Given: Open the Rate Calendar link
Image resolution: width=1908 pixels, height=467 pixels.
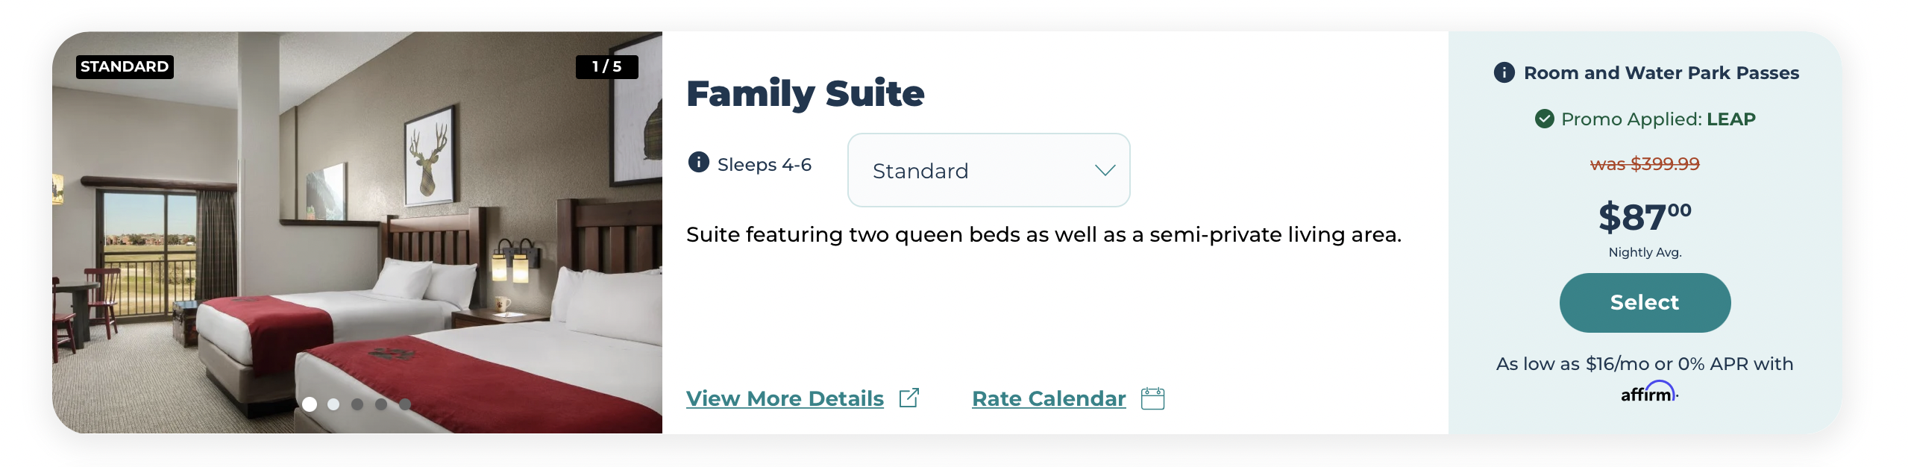Looking at the screenshot, I should [1049, 398].
